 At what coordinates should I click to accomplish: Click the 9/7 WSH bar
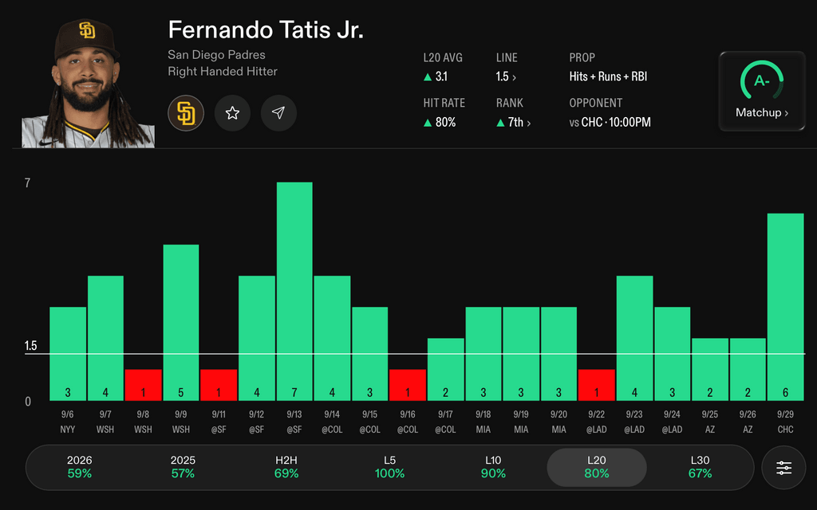tap(105, 338)
